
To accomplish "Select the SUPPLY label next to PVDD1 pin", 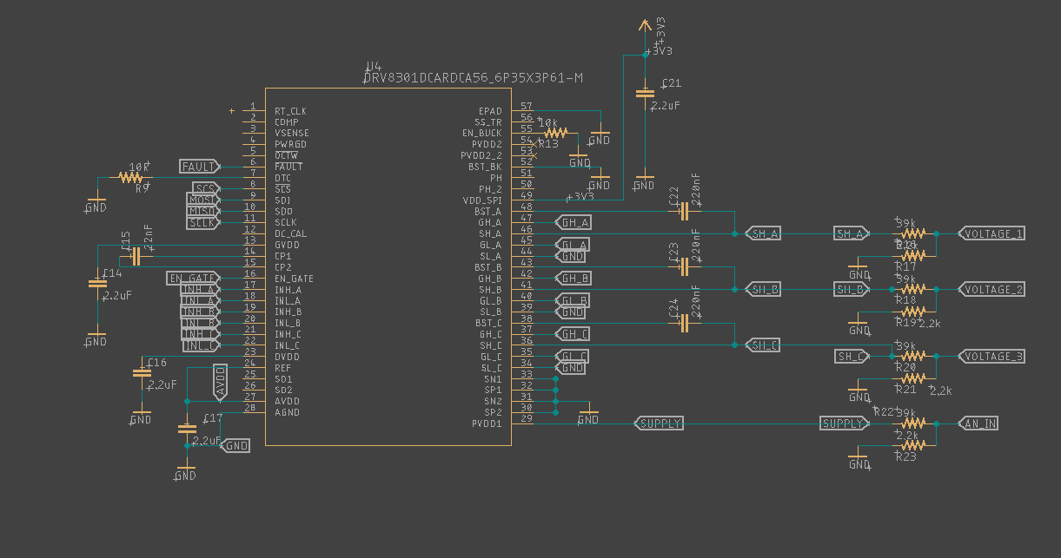I will pos(659,423).
